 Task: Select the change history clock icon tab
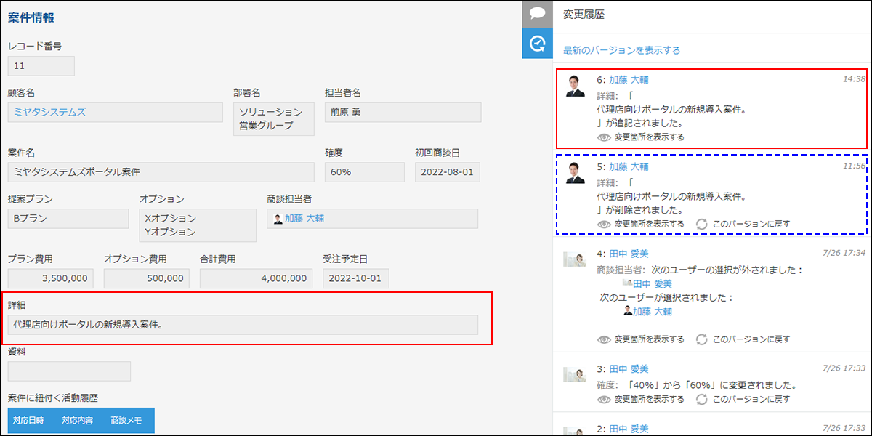tap(537, 44)
